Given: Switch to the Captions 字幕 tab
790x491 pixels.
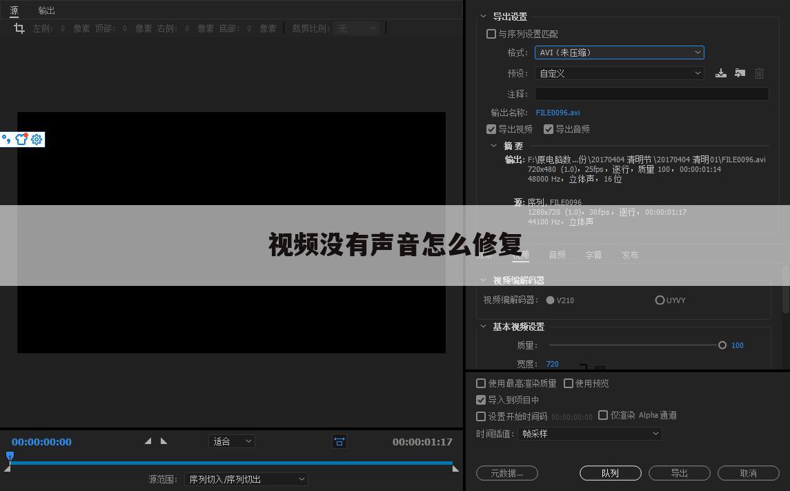Looking at the screenshot, I should (593, 255).
